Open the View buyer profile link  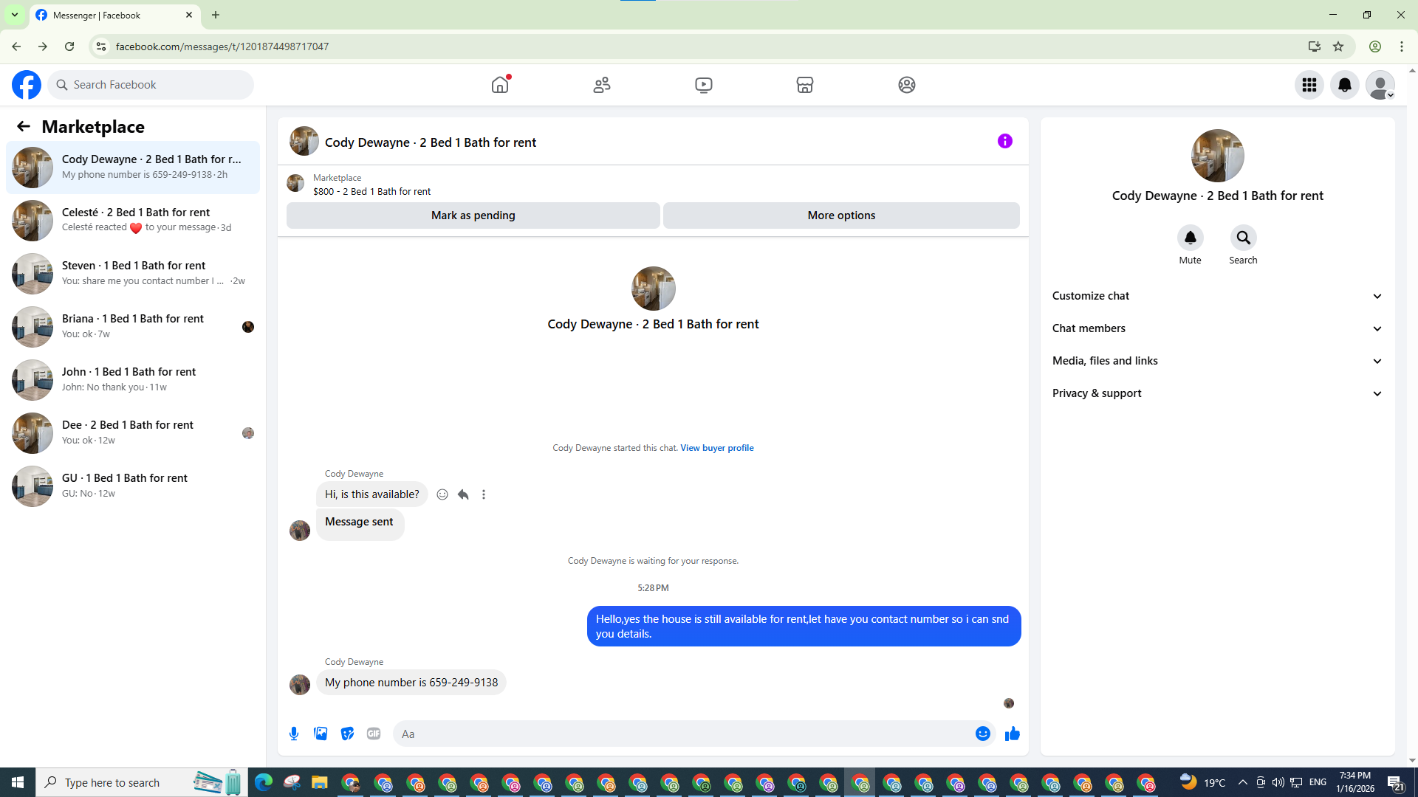[716, 448]
